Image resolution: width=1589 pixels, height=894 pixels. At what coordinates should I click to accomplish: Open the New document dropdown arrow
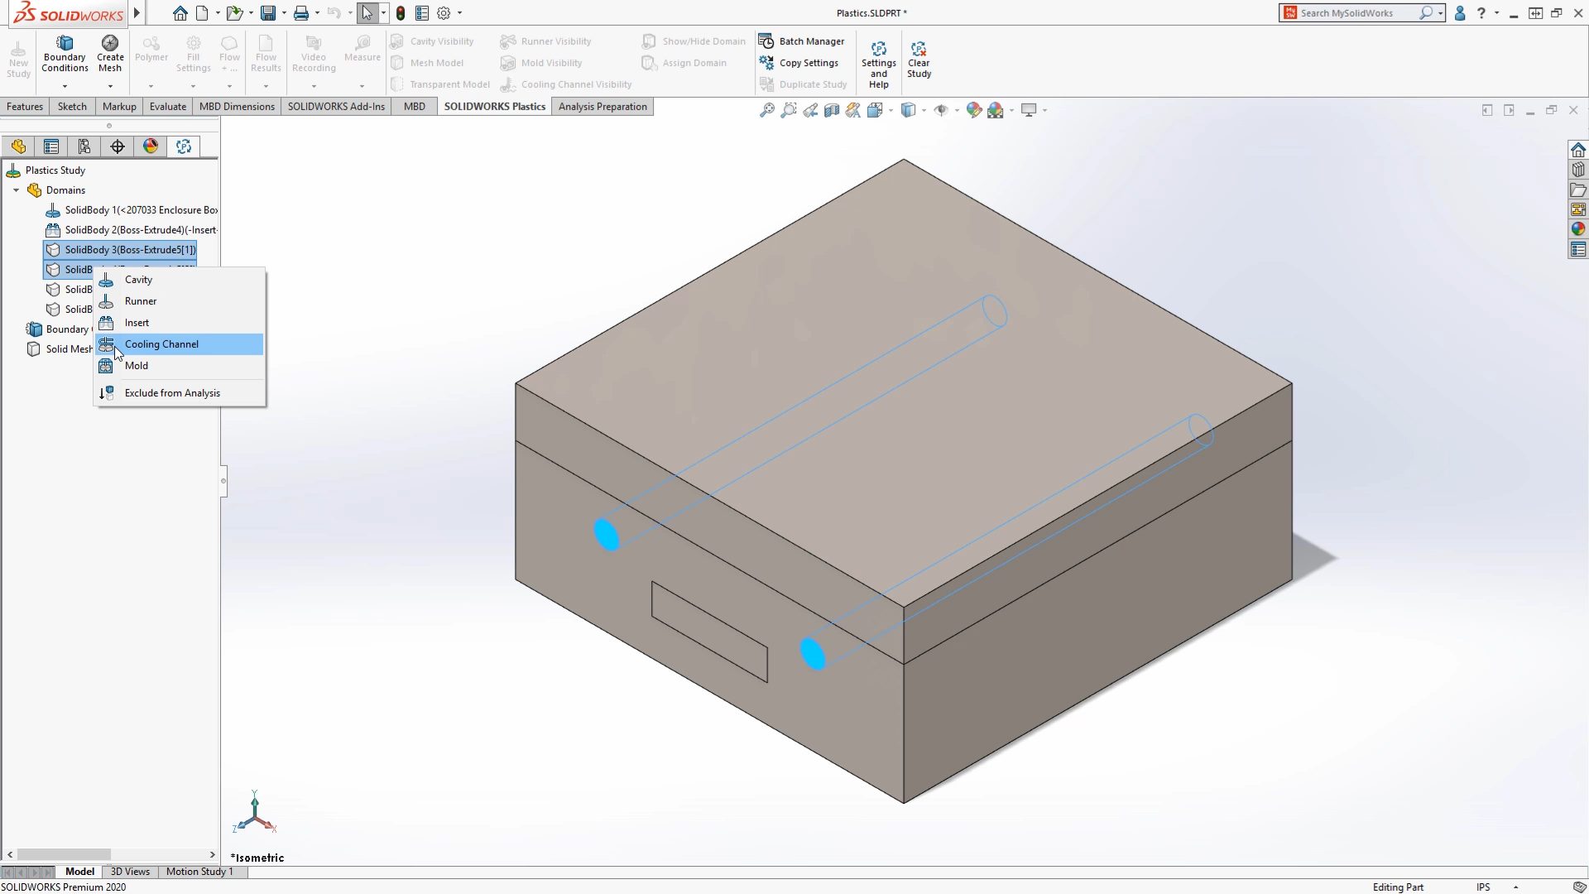point(217,13)
